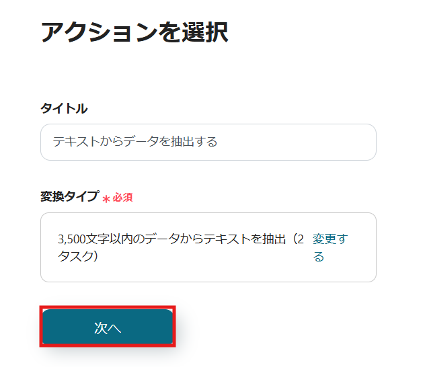Click the テキストからデータを抽出する placeholder text
The height and width of the screenshot is (367, 427).
135,142
